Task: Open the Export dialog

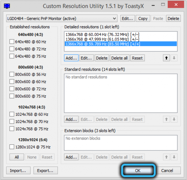Action: (x=46, y=170)
